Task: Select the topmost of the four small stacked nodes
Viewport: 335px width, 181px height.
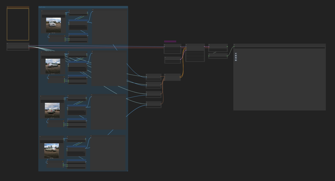Action: tap(154, 77)
